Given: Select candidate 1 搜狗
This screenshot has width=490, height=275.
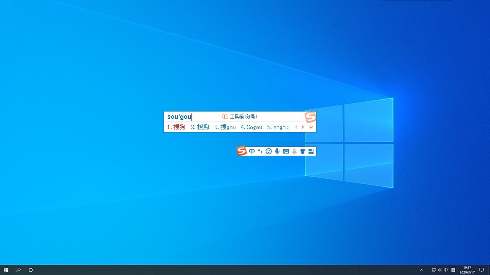Looking at the screenshot, I should pyautogui.click(x=176, y=127).
